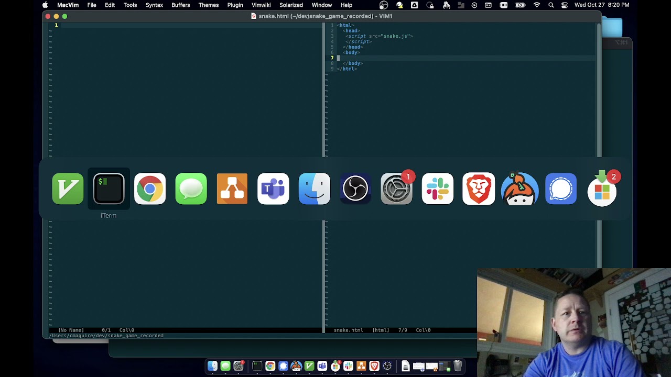Viewport: 671px width, 377px height.
Task: Pick Microsoft Teams in app switcher
Action: 273,188
